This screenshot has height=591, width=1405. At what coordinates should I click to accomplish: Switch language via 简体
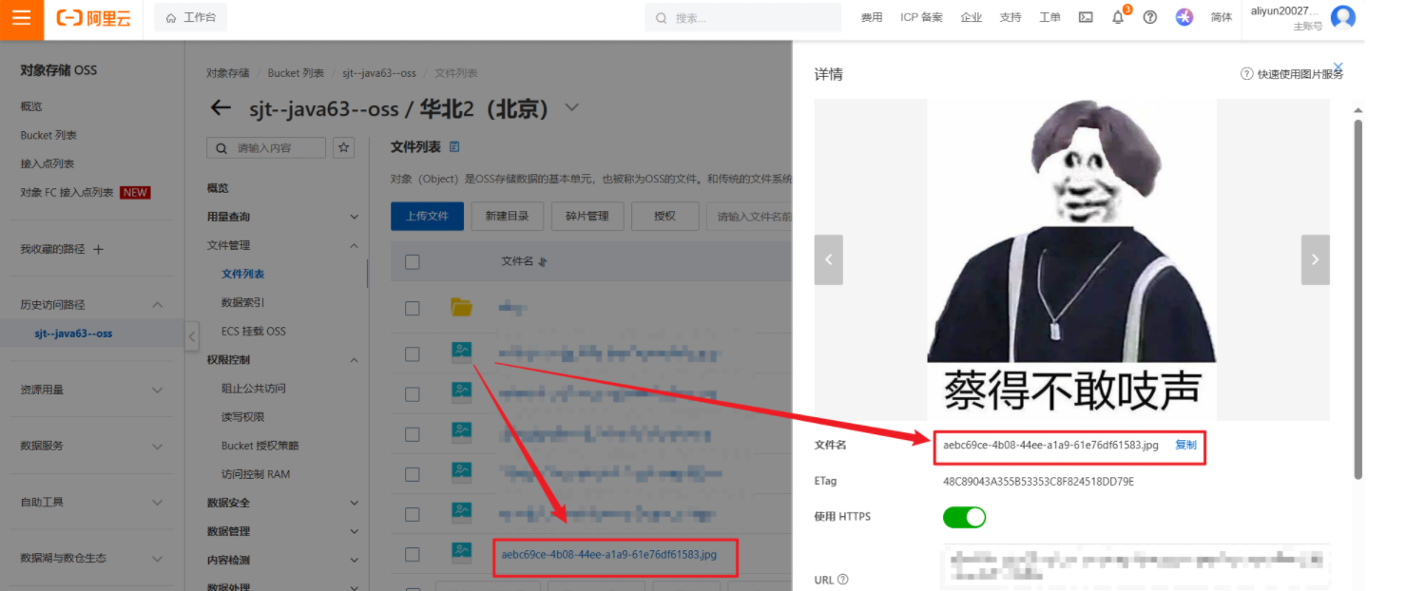(1222, 18)
